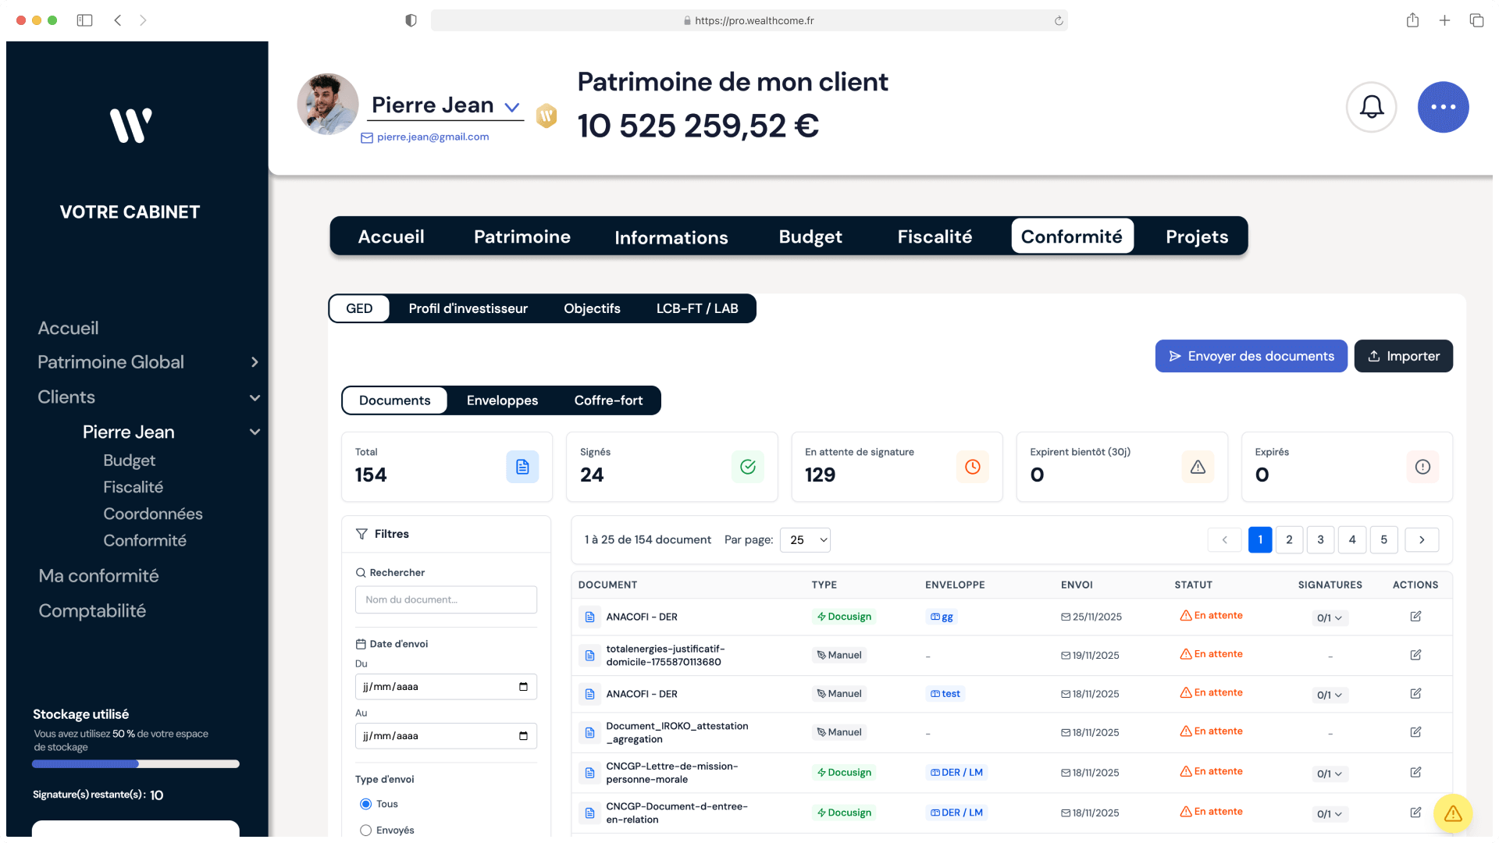Open the Par page 25 dropdown
Viewport: 1499px width, 843px height.
click(x=805, y=539)
